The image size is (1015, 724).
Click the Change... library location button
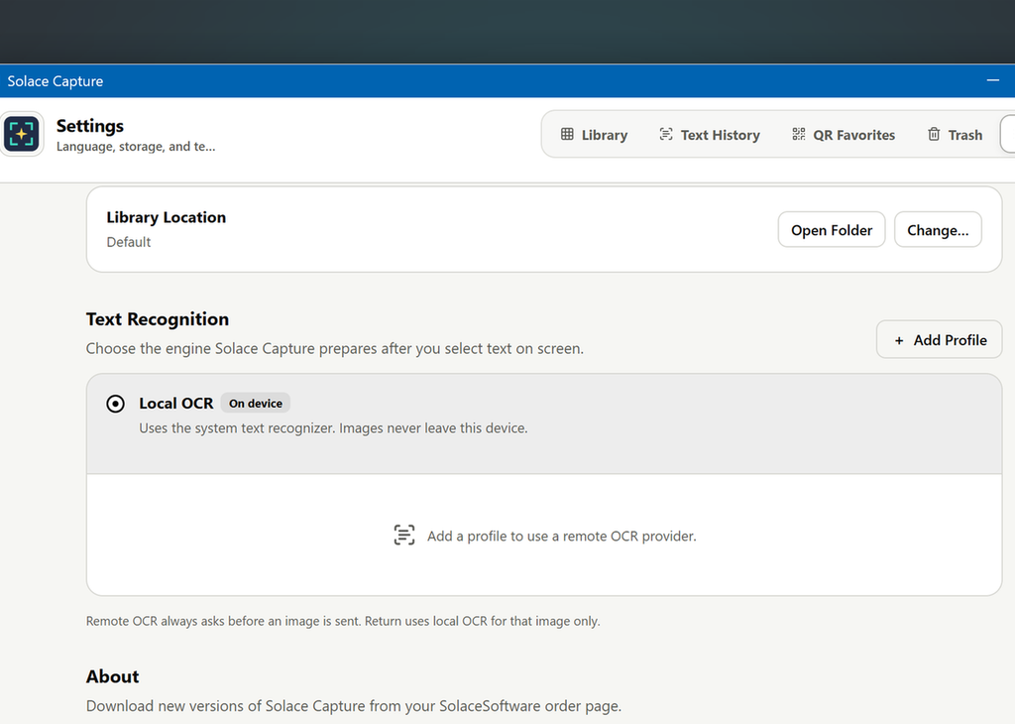coord(938,230)
